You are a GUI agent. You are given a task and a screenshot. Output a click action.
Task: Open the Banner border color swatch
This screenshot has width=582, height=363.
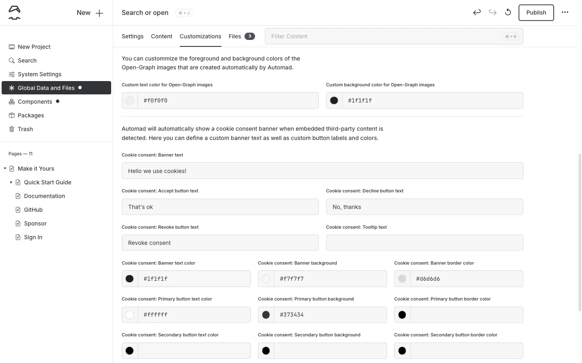tap(402, 279)
